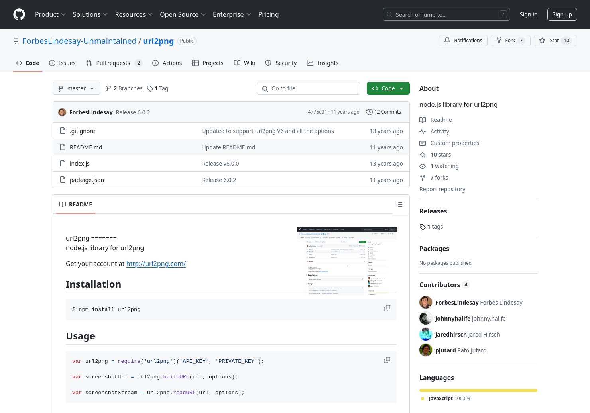590x413 pixels.
Task: Go to the Insights tab
Action: coord(323,63)
